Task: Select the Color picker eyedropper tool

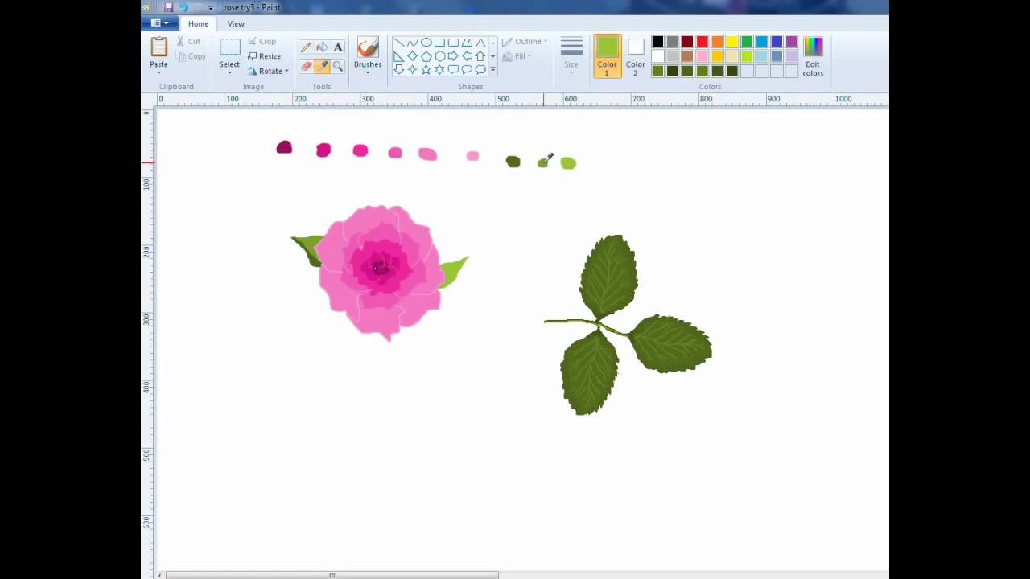Action: [x=322, y=66]
